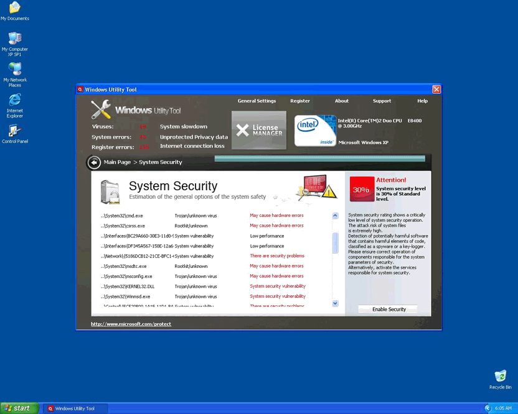Click the scan progress bar
The image size is (518, 414).
click(x=322, y=159)
